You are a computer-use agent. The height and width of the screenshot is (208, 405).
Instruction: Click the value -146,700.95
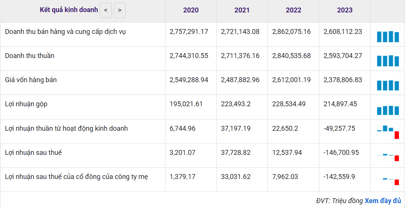(341, 153)
